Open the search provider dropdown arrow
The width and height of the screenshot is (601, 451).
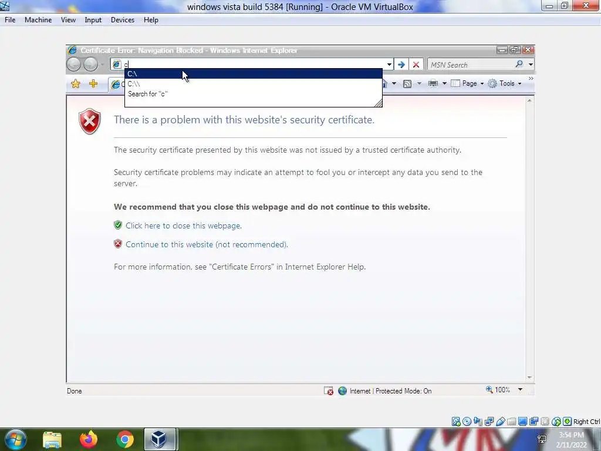click(531, 65)
